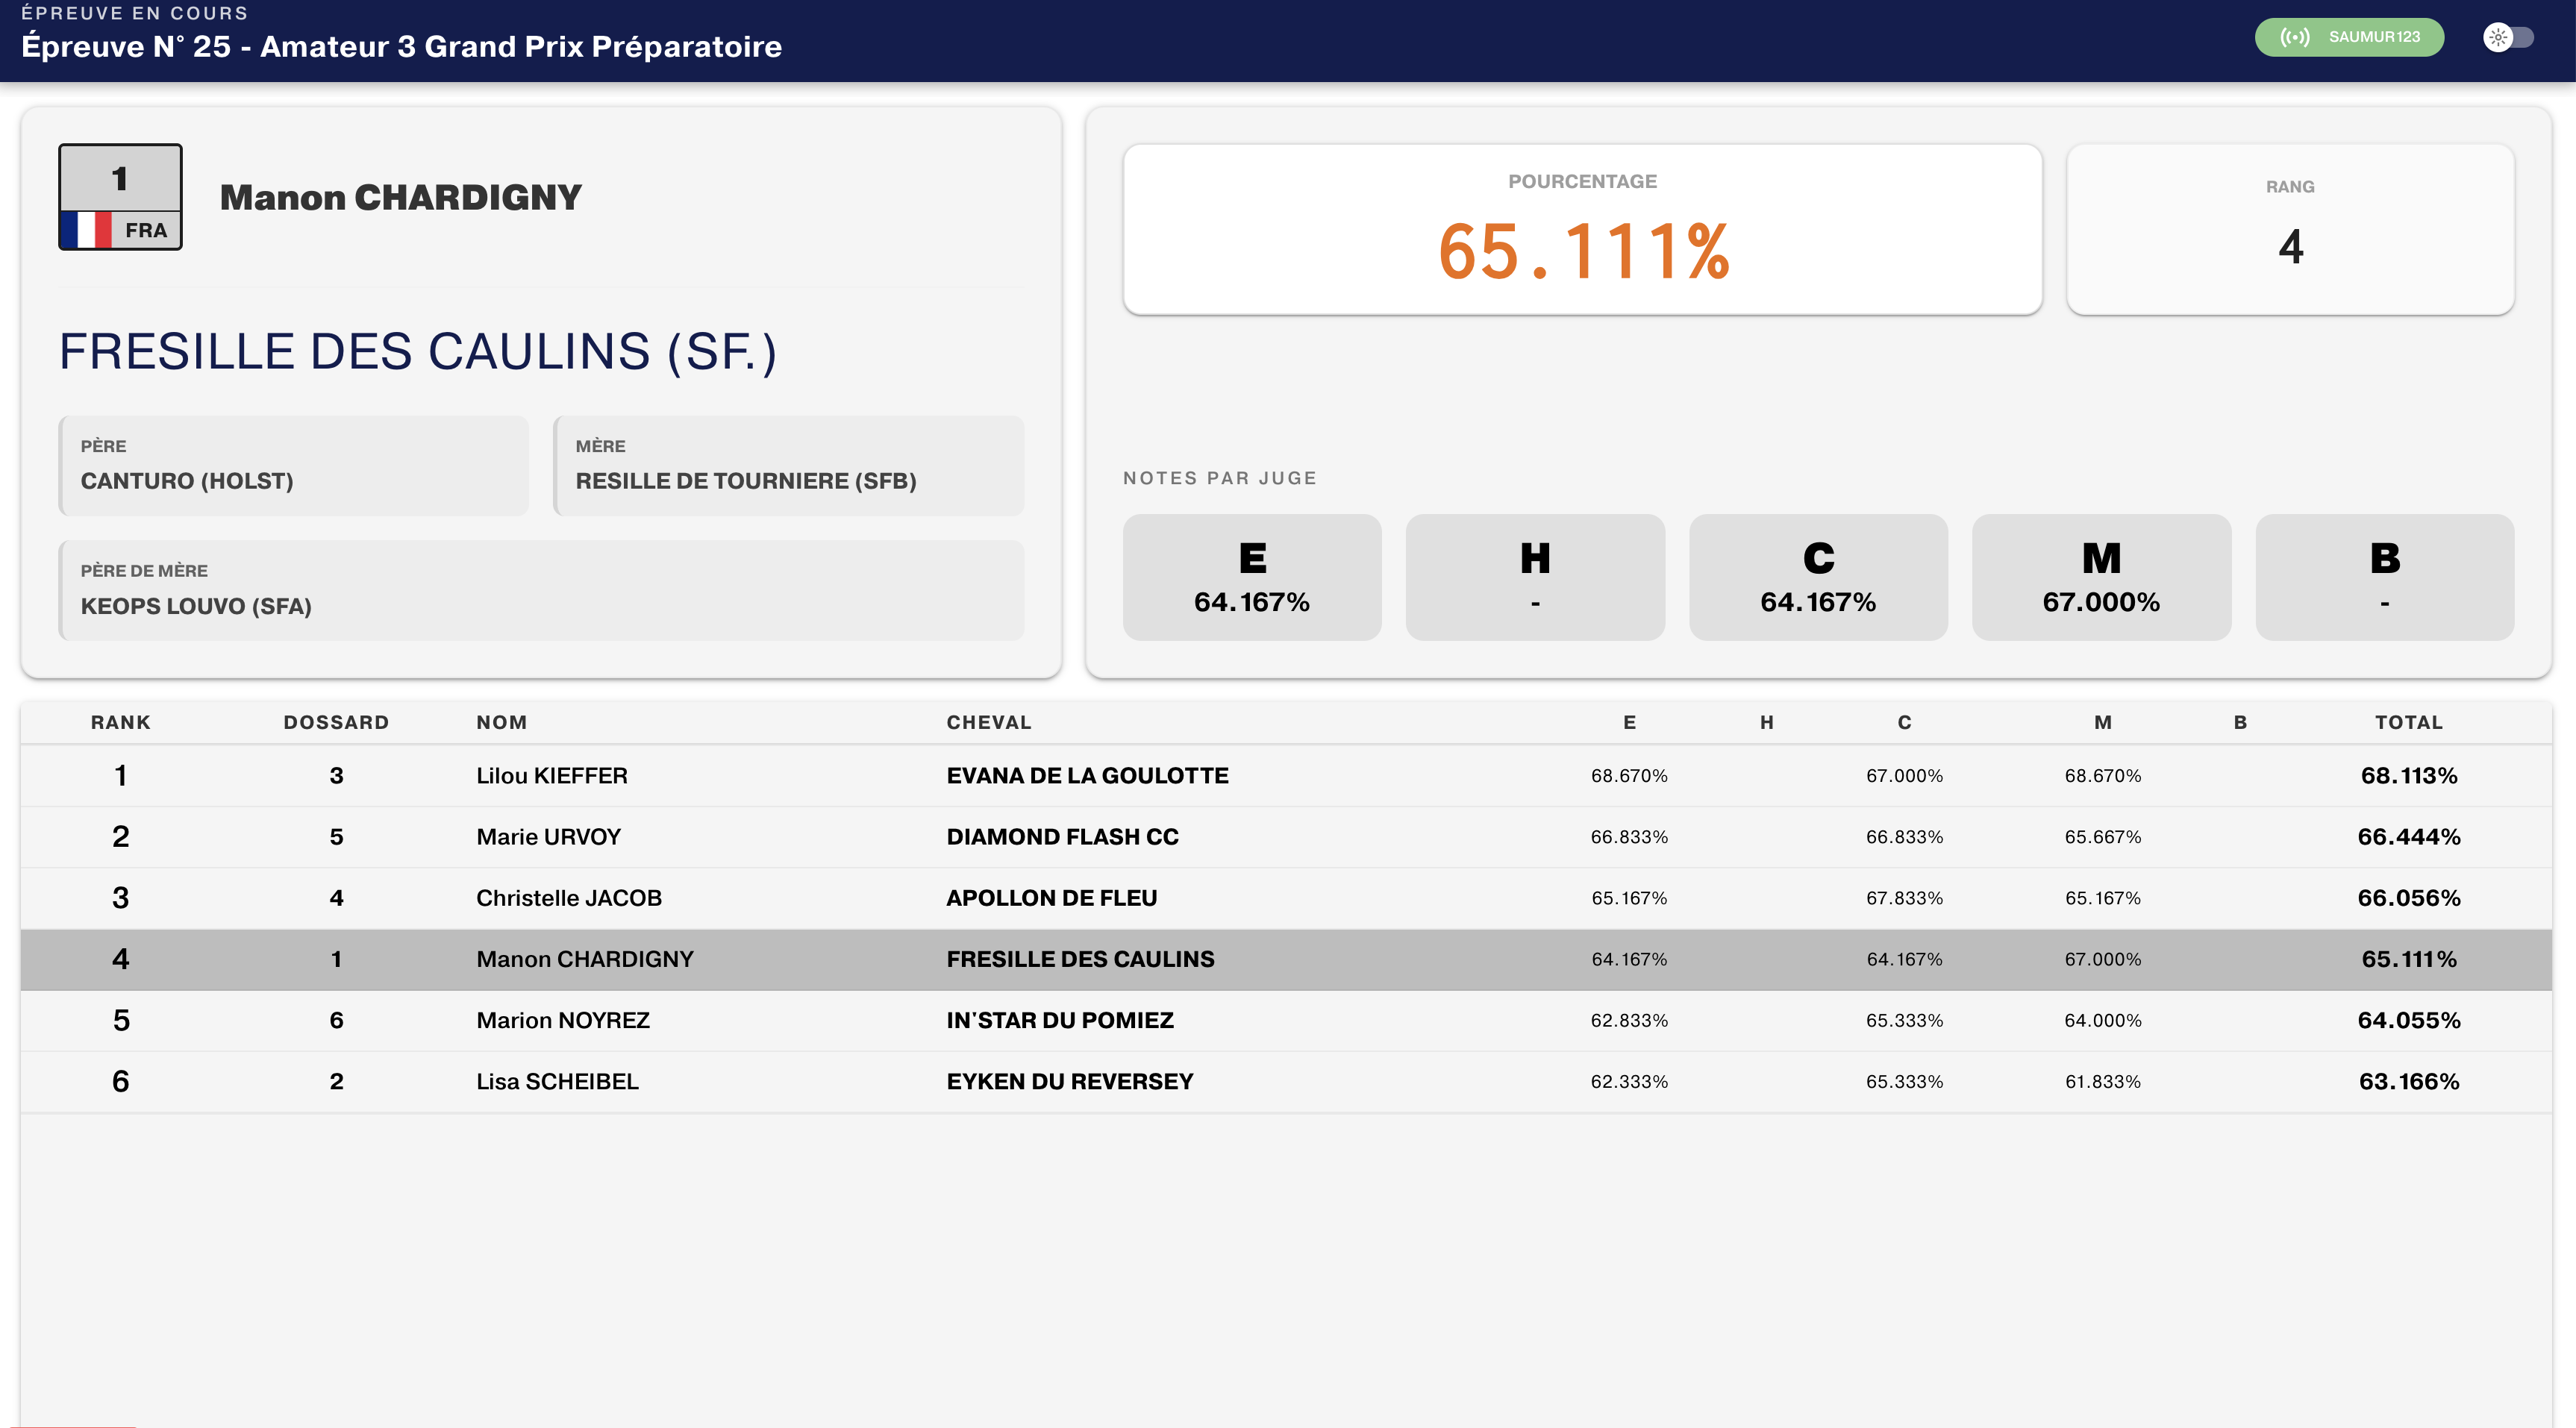Click the Père CANTURO (HOLST) card
Image resolution: width=2576 pixels, height=1428 pixels.
[293, 466]
